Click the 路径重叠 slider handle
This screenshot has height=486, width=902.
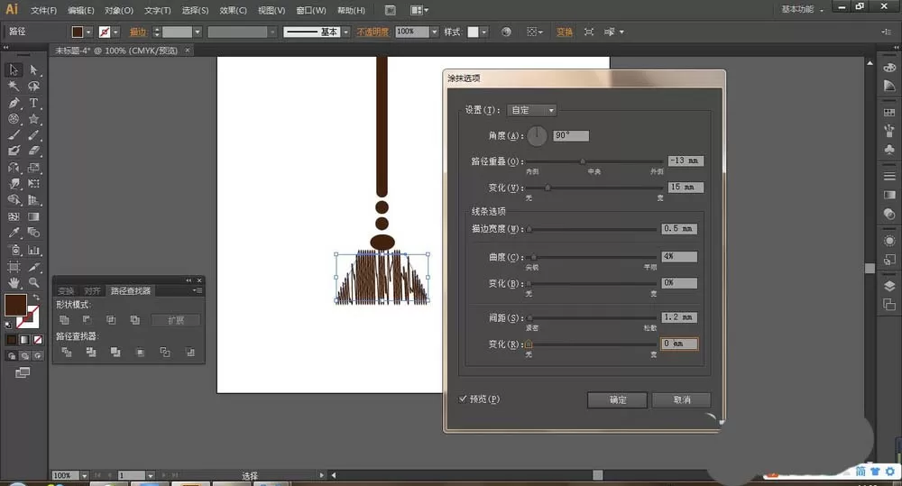pyautogui.click(x=582, y=161)
